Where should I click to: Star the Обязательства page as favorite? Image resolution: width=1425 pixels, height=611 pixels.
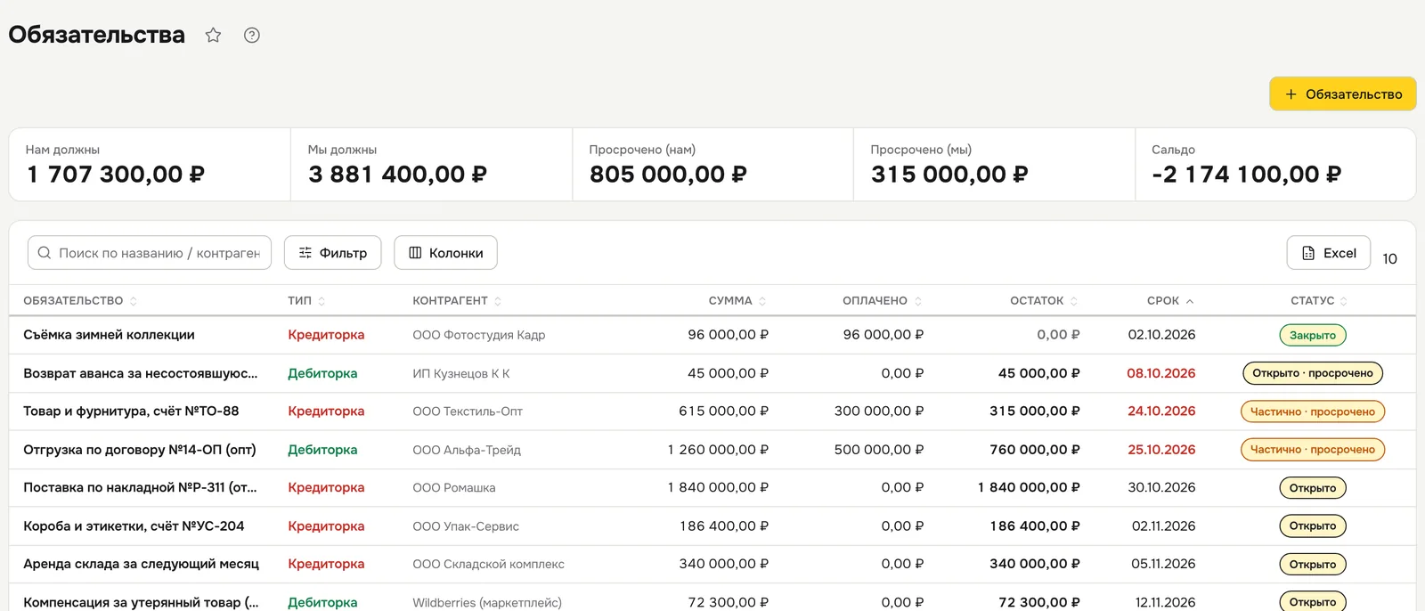tap(213, 36)
